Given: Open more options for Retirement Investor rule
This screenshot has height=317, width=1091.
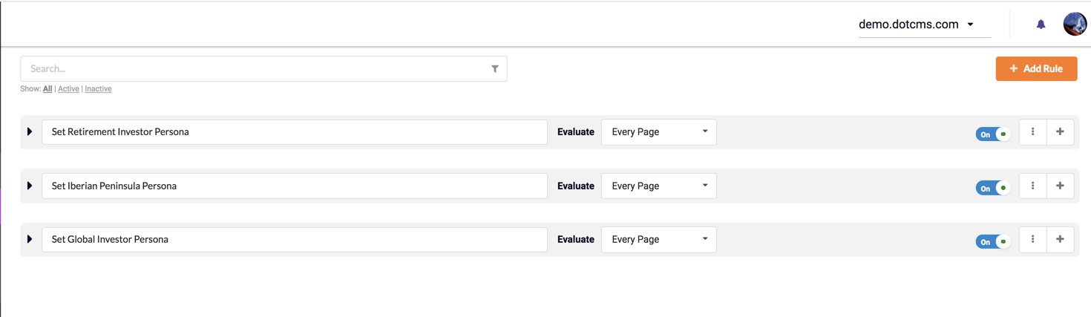Looking at the screenshot, I should point(1032,132).
